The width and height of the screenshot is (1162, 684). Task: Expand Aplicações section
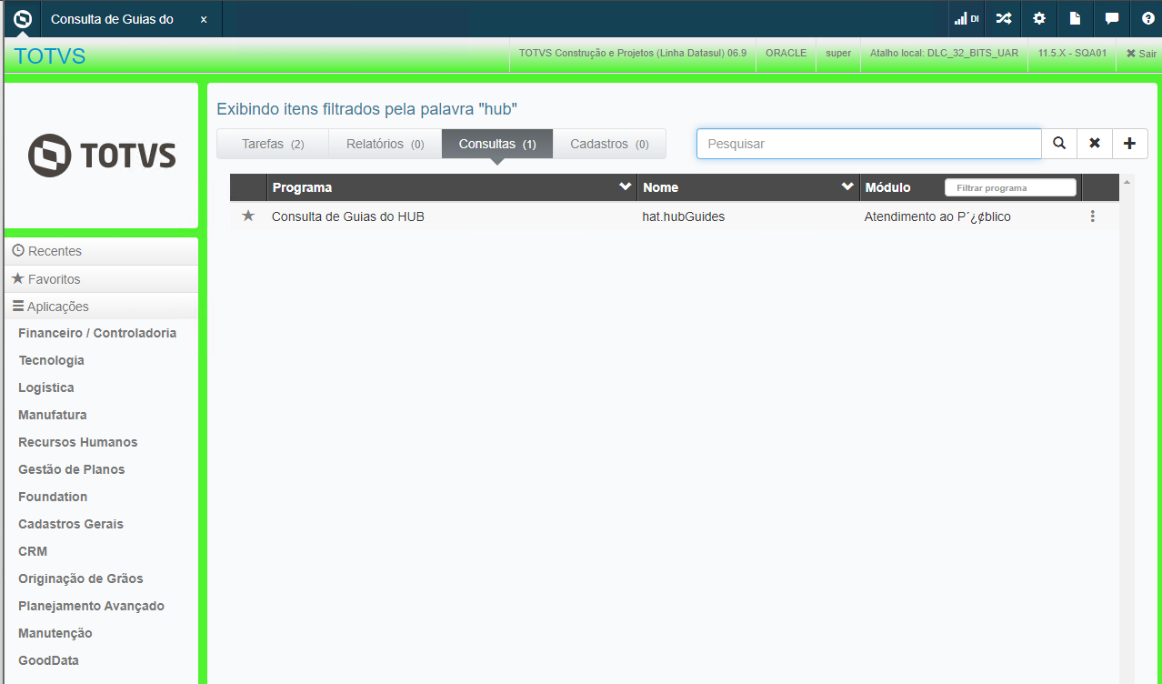point(101,307)
